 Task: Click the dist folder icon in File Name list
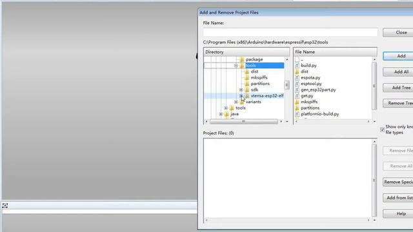coord(297,72)
